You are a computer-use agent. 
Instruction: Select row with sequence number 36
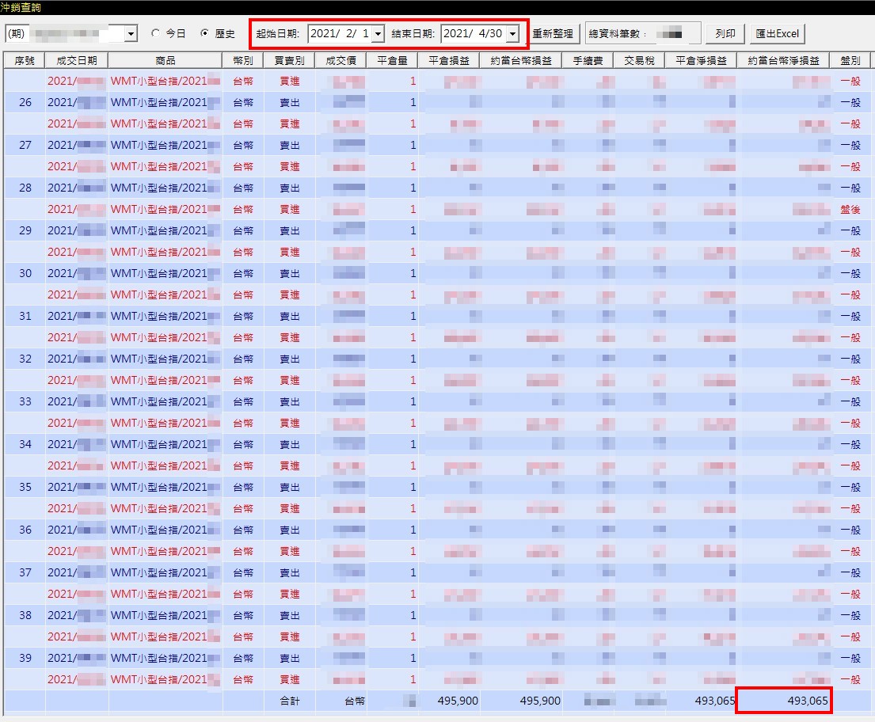pyautogui.click(x=437, y=530)
